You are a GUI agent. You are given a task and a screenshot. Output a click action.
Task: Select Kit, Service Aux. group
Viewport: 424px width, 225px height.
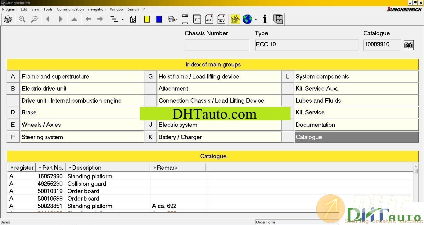point(357,89)
